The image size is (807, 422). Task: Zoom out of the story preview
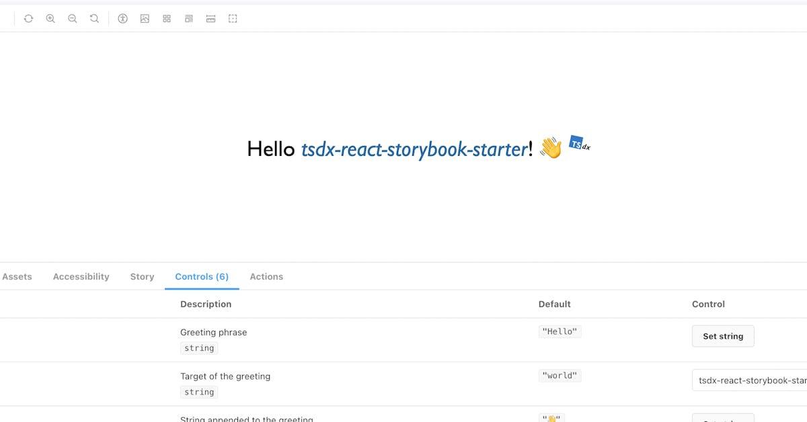click(73, 19)
